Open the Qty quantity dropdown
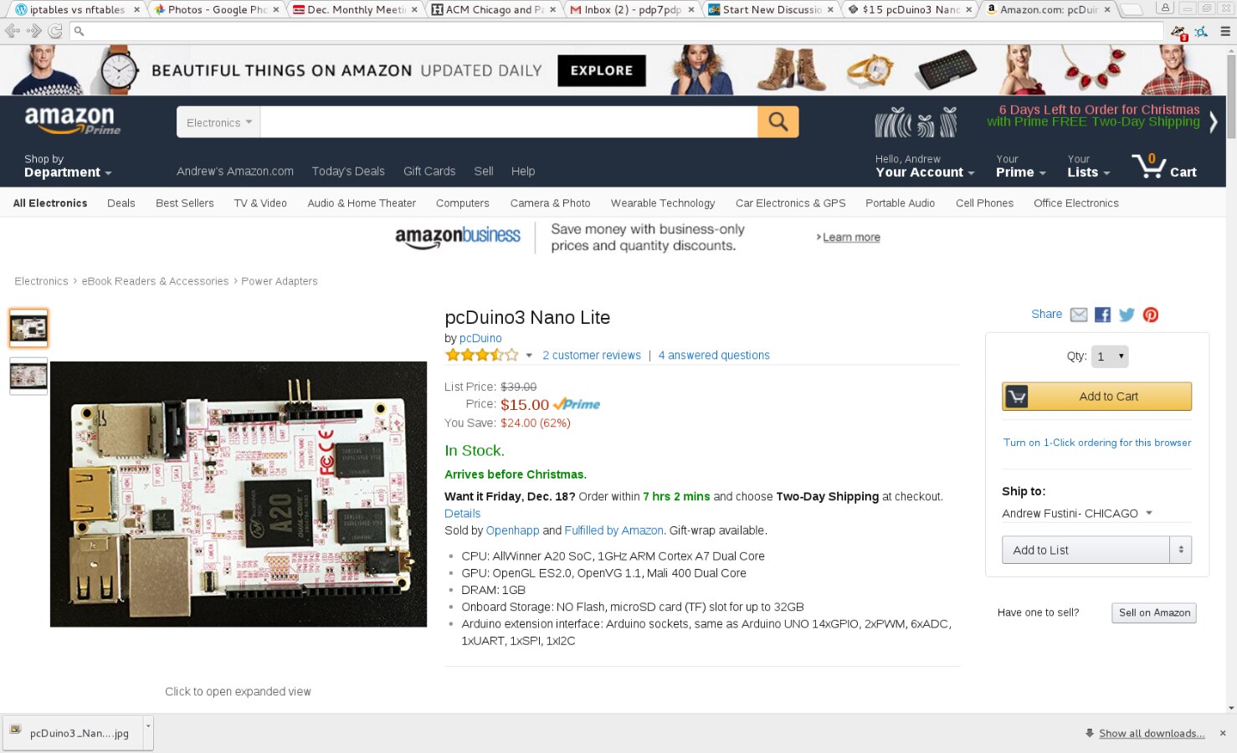Viewport: 1237px width, 753px height. [1110, 356]
